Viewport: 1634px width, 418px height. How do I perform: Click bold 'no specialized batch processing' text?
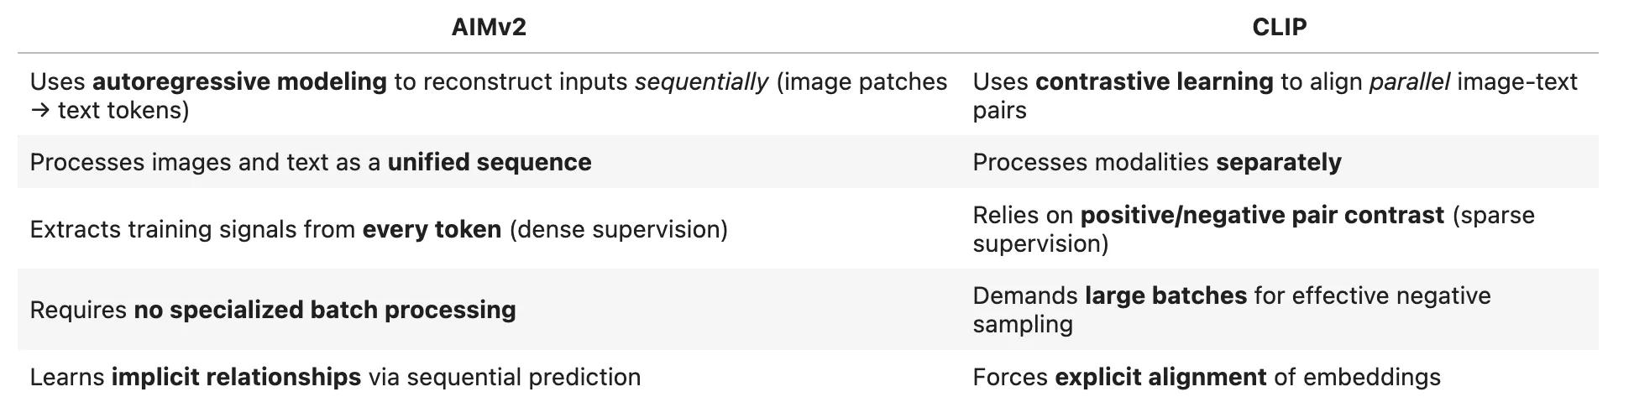(x=325, y=311)
